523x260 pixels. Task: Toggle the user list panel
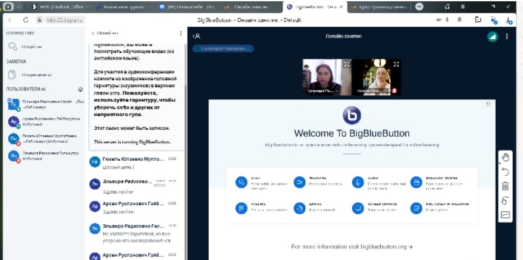point(198,36)
